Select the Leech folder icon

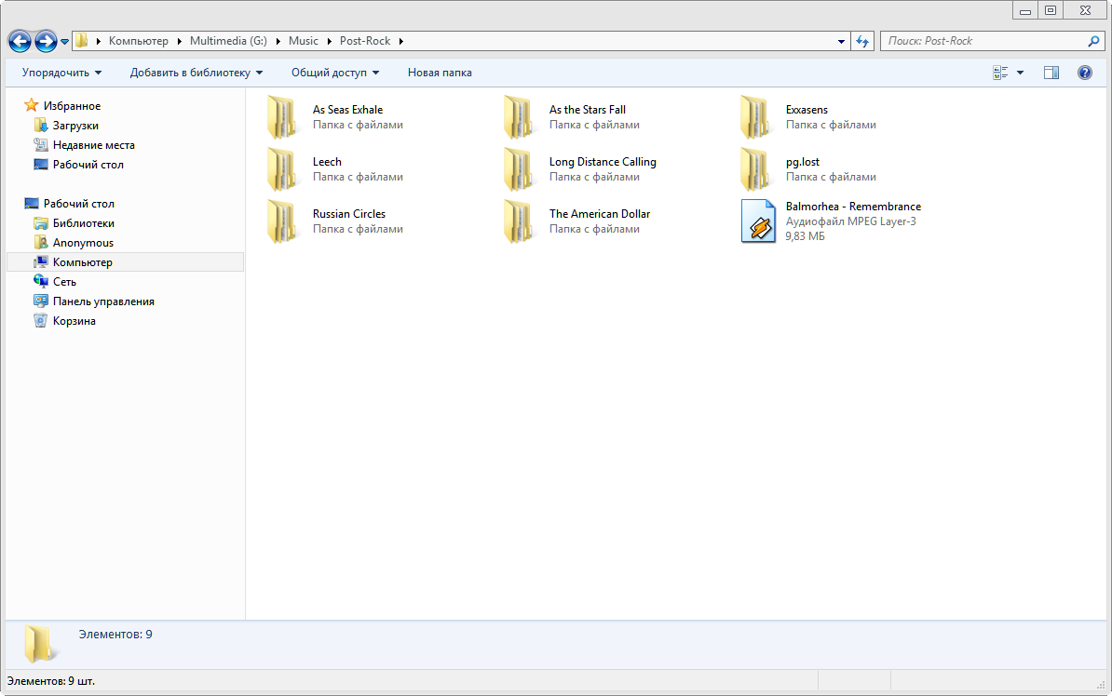pyautogui.click(x=281, y=169)
